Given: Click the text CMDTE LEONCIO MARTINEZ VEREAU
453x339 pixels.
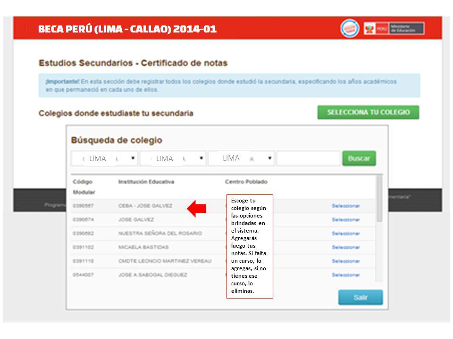Looking at the screenshot, I should point(165,261).
